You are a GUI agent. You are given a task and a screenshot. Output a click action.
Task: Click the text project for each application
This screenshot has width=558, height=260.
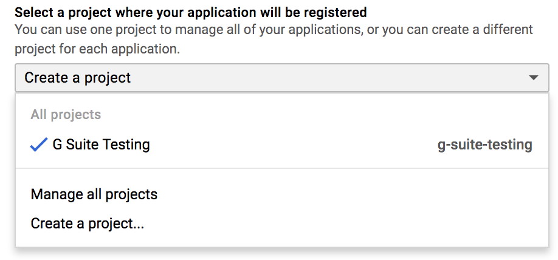97,49
